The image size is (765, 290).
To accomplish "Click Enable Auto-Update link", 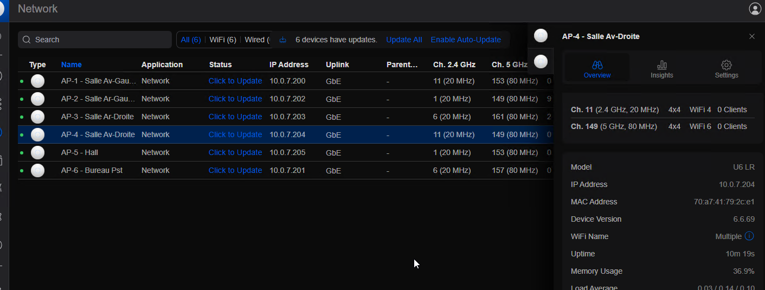I will click(x=465, y=40).
